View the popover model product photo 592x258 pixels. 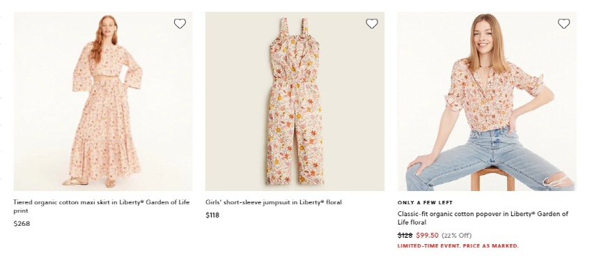tap(487, 101)
